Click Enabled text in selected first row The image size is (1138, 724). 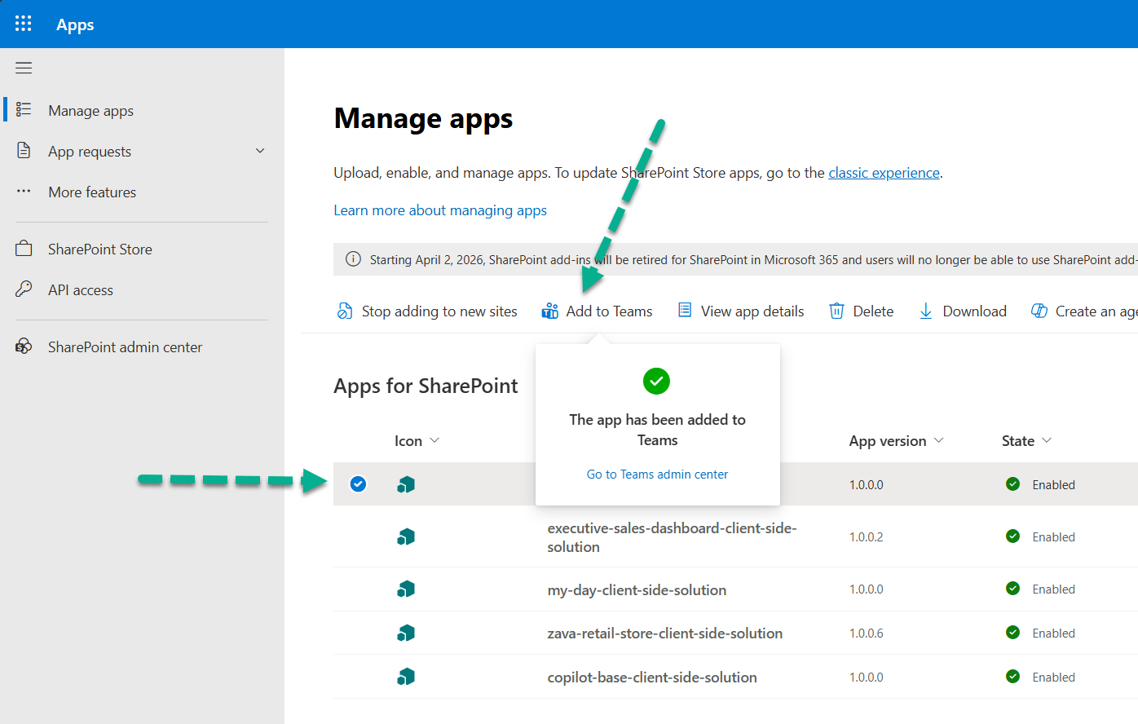(1053, 484)
